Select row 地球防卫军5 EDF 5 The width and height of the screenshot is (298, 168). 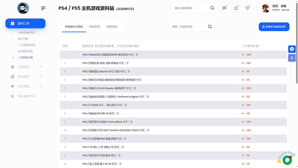coord(173,130)
